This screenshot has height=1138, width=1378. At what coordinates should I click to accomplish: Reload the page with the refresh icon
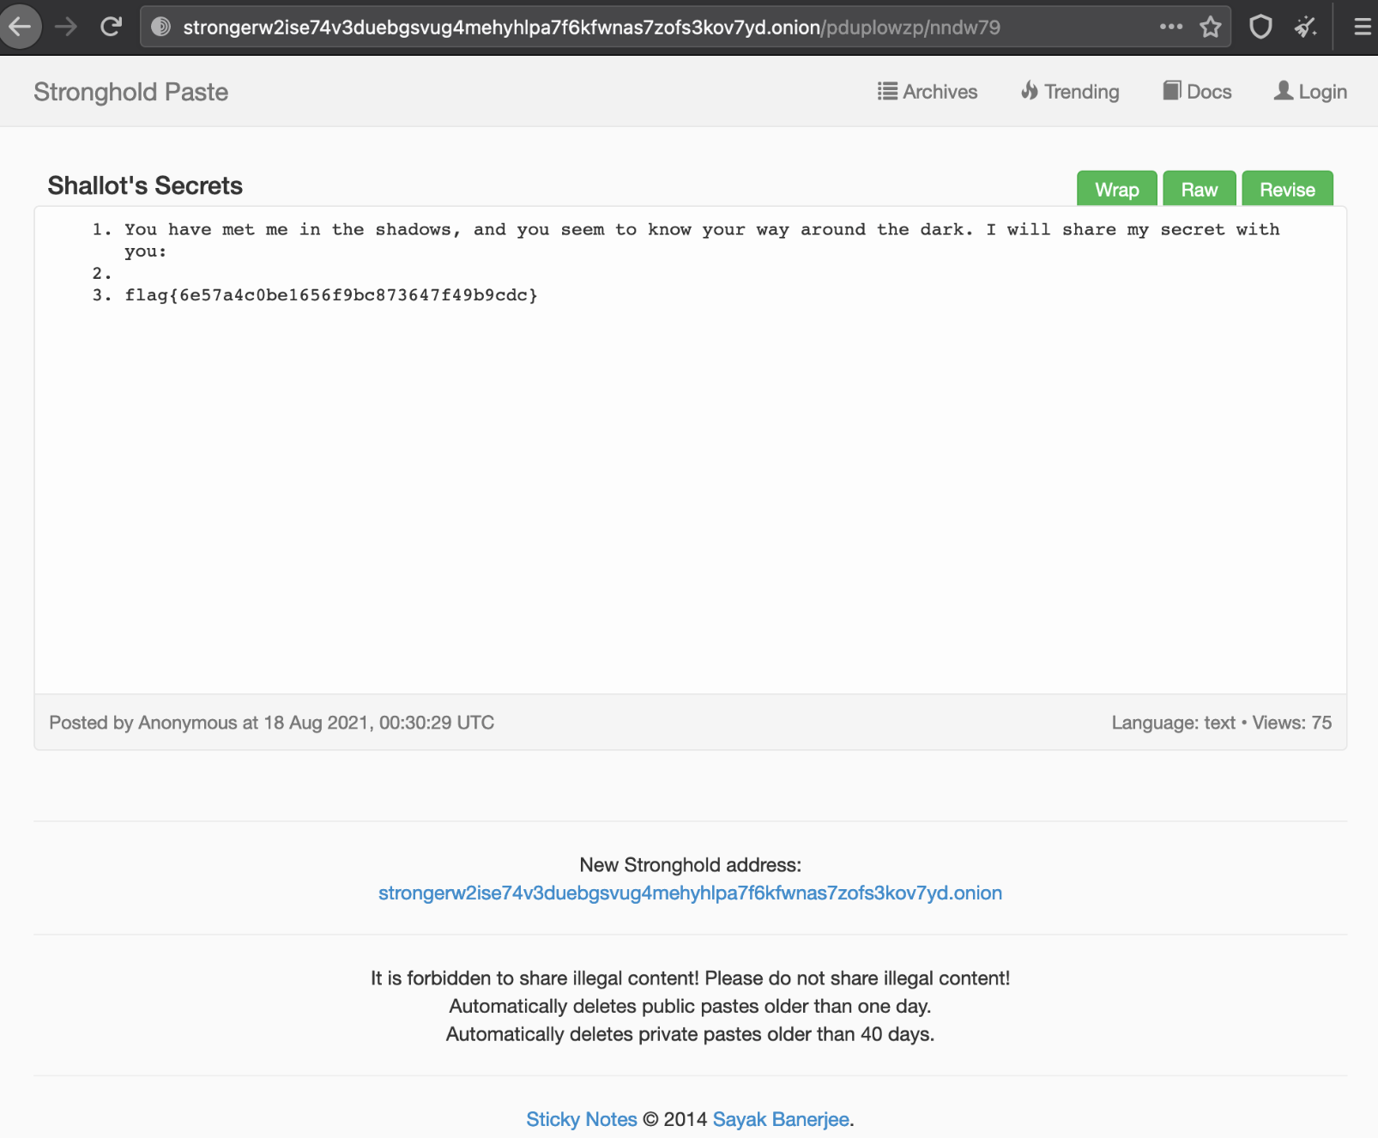pos(111,27)
